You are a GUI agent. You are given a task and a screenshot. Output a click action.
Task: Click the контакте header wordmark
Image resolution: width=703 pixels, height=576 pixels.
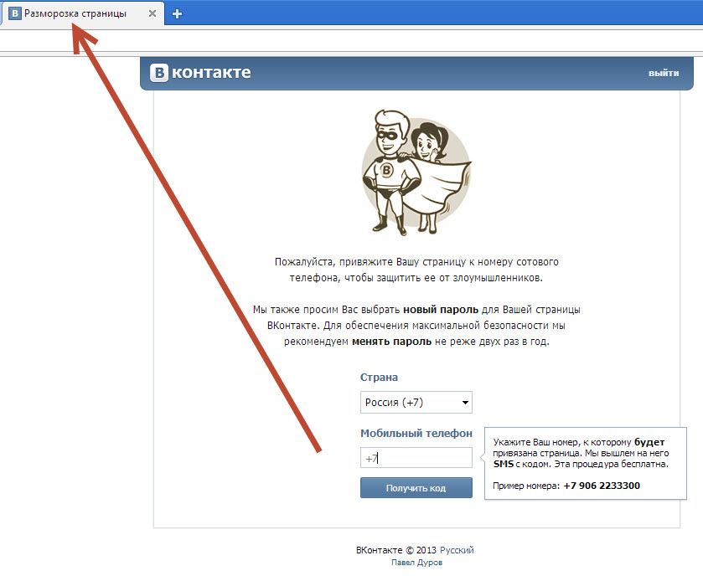[x=211, y=73]
